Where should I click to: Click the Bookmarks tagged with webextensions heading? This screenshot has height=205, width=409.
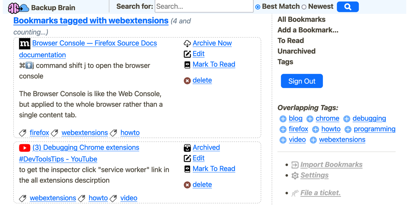pos(91,20)
